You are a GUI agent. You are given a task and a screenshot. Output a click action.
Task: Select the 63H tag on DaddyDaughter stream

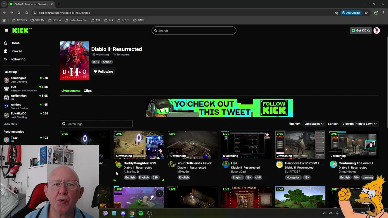pos(156,177)
